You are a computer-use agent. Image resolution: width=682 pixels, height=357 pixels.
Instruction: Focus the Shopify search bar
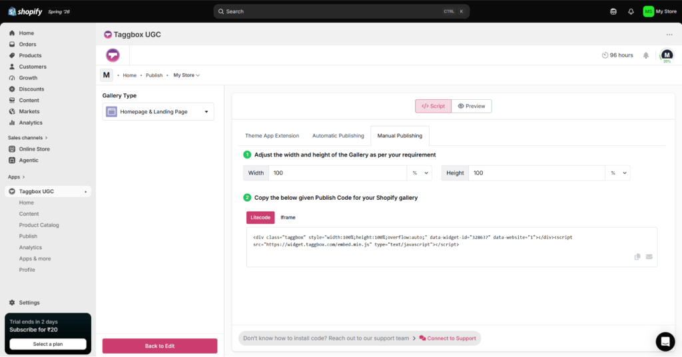[x=342, y=12]
